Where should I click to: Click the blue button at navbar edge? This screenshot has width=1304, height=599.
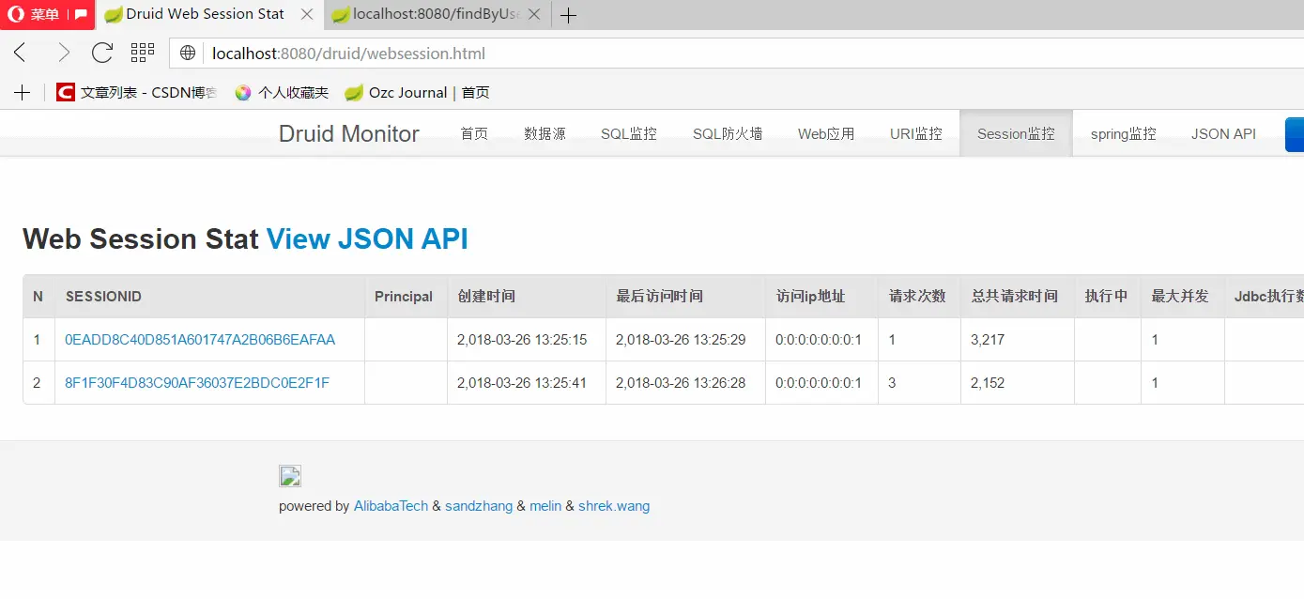click(1295, 134)
